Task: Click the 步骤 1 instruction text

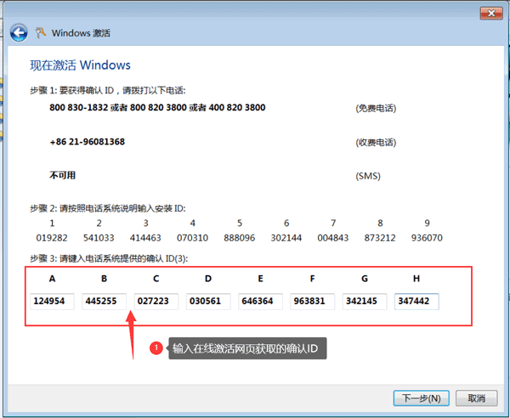Action: 108,90
